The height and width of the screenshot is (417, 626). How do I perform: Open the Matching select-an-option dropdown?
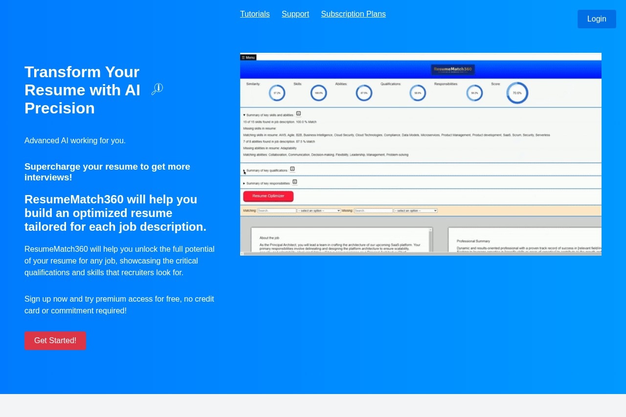(x=319, y=211)
